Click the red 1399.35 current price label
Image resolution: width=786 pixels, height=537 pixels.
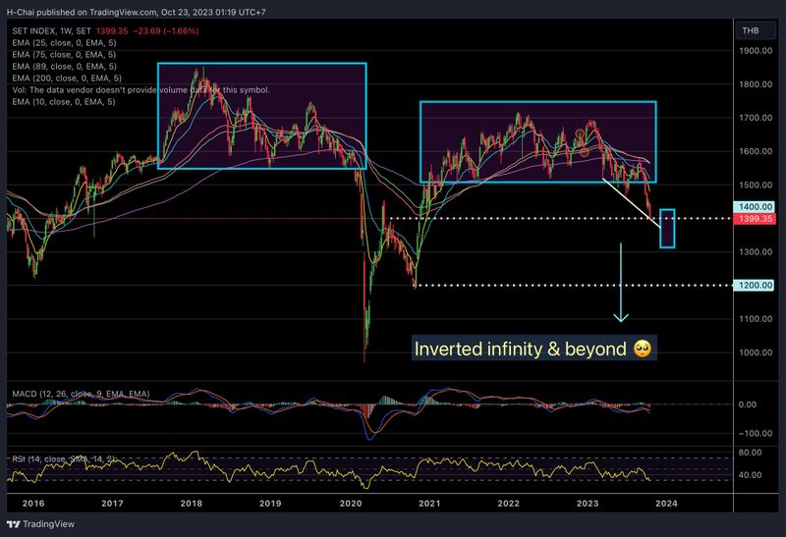pyautogui.click(x=753, y=220)
